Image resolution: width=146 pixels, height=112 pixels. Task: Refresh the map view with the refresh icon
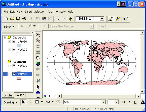click(55, 96)
